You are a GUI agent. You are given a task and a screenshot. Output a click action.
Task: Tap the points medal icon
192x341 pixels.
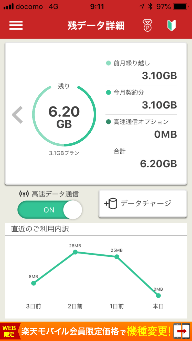click(147, 26)
